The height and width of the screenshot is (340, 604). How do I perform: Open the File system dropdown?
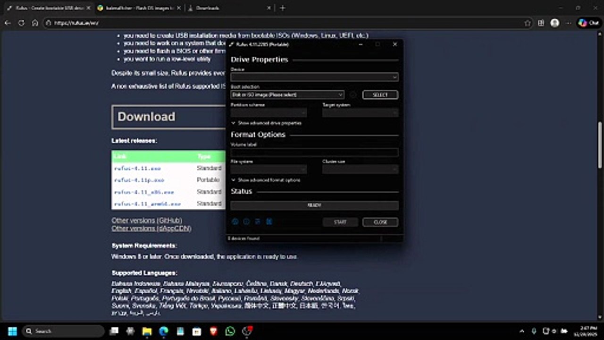pos(268,170)
